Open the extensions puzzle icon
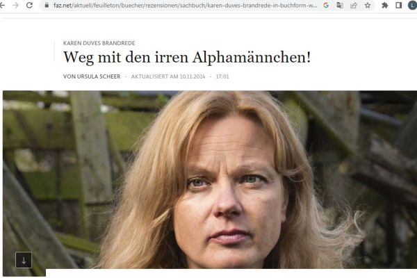Screen dimensions: 417x278 tap(384, 5)
